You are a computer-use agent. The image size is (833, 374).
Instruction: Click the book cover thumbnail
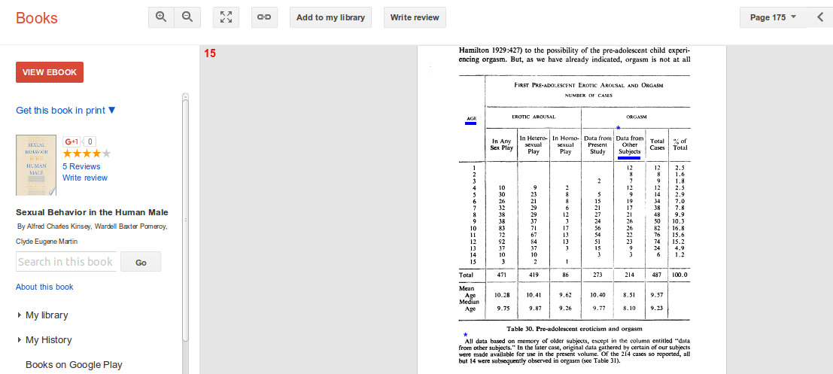[36, 166]
